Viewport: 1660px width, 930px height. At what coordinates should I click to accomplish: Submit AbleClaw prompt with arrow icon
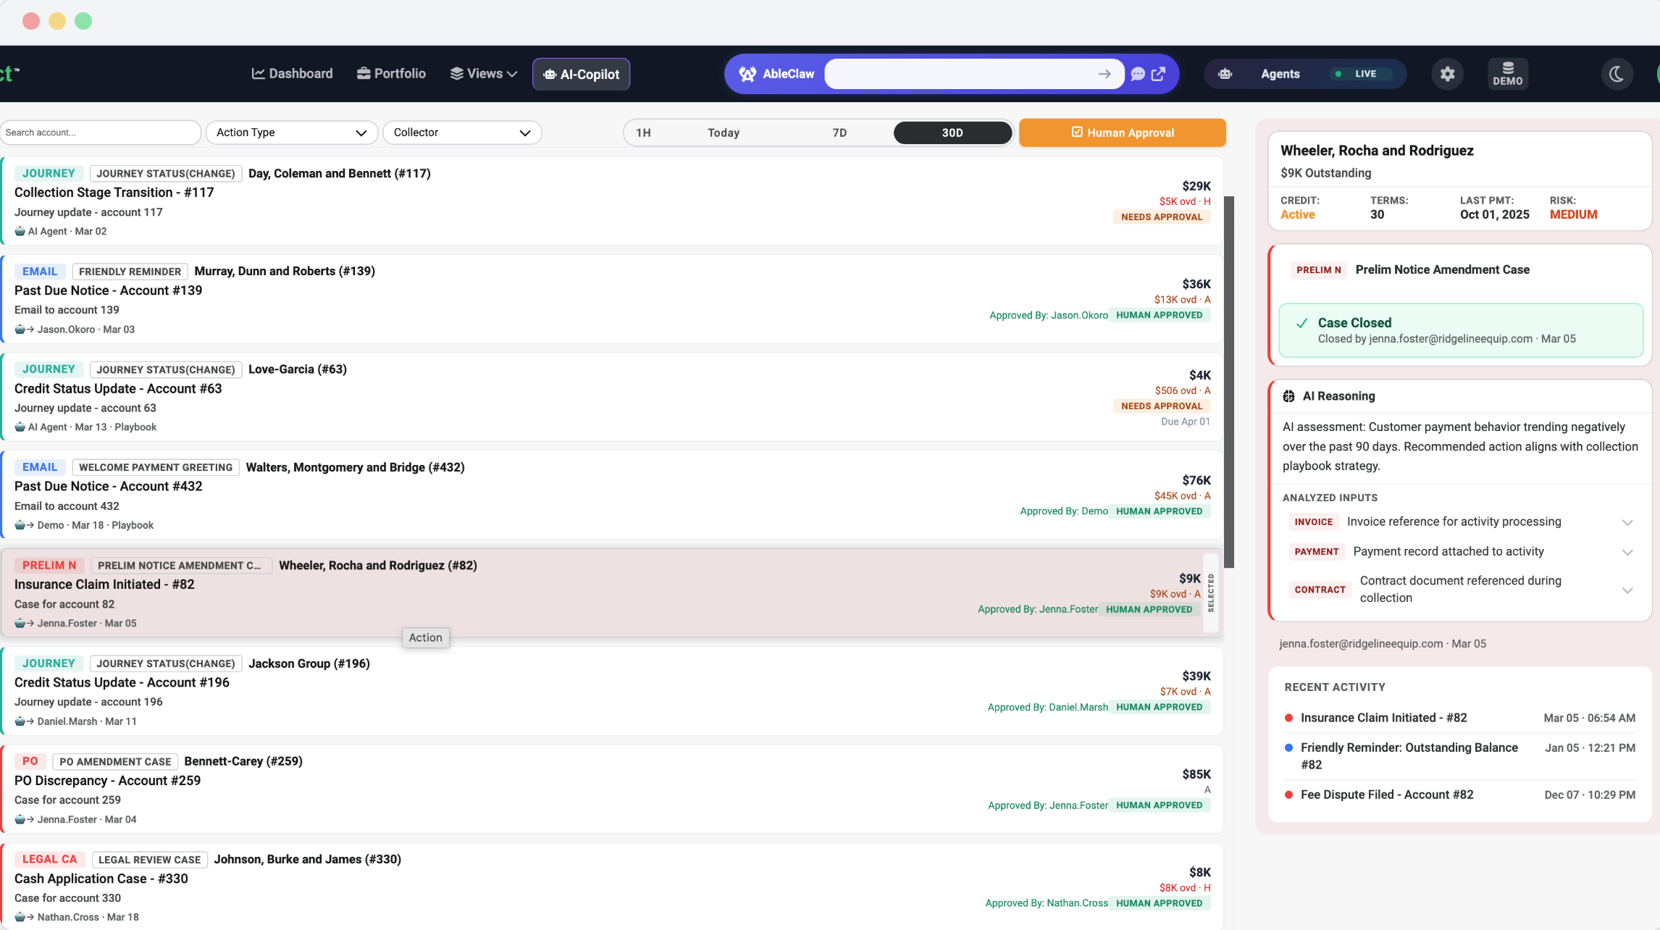click(x=1104, y=74)
